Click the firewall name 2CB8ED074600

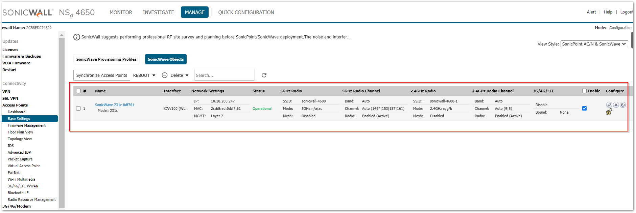39,28
